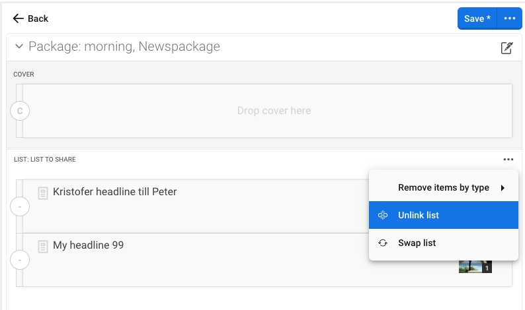Click the Back arrow icon
Image resolution: width=525 pixels, height=310 pixels.
(18, 18)
